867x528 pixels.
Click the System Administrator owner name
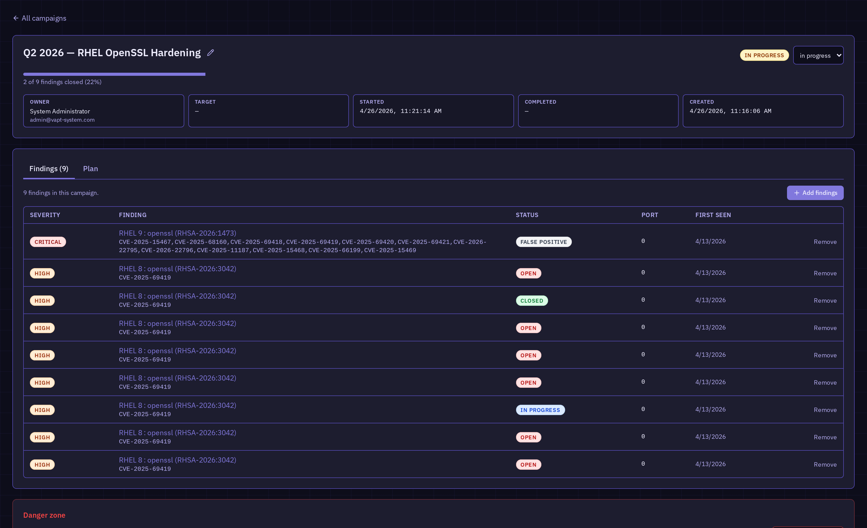click(60, 111)
